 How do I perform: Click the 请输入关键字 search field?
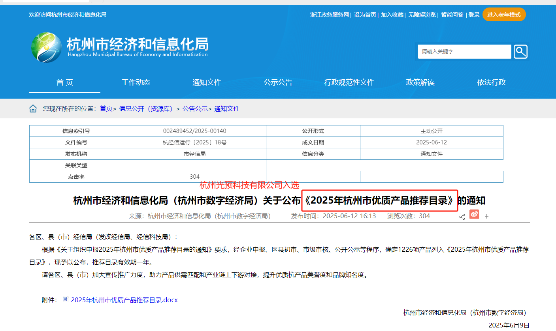click(x=465, y=52)
